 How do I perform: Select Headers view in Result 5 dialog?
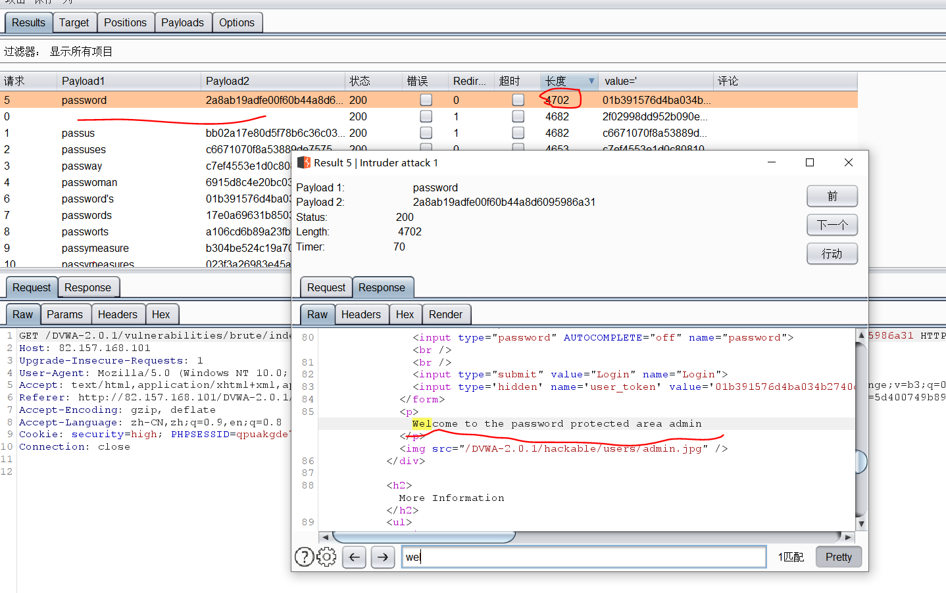coord(361,314)
